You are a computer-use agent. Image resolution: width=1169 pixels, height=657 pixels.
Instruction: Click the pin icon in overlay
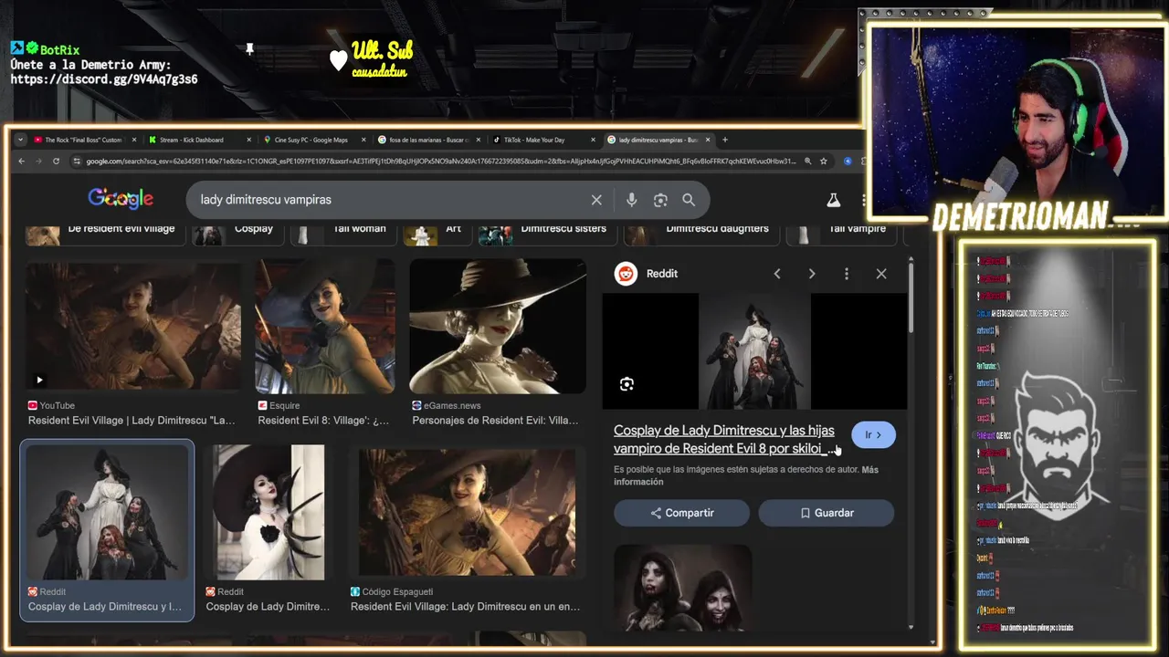tap(249, 49)
